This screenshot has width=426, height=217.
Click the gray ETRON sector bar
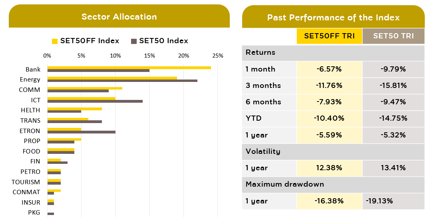point(82,132)
